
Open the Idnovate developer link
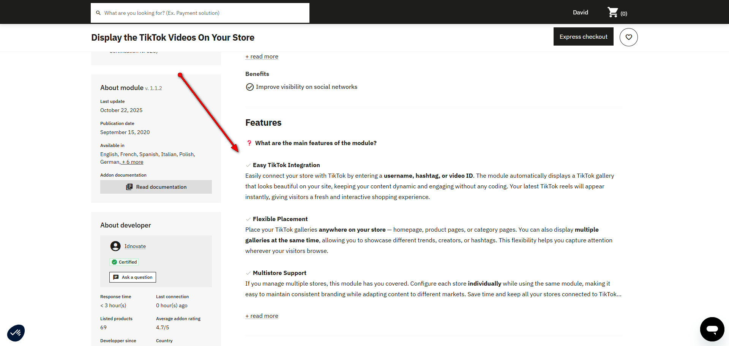coord(135,246)
